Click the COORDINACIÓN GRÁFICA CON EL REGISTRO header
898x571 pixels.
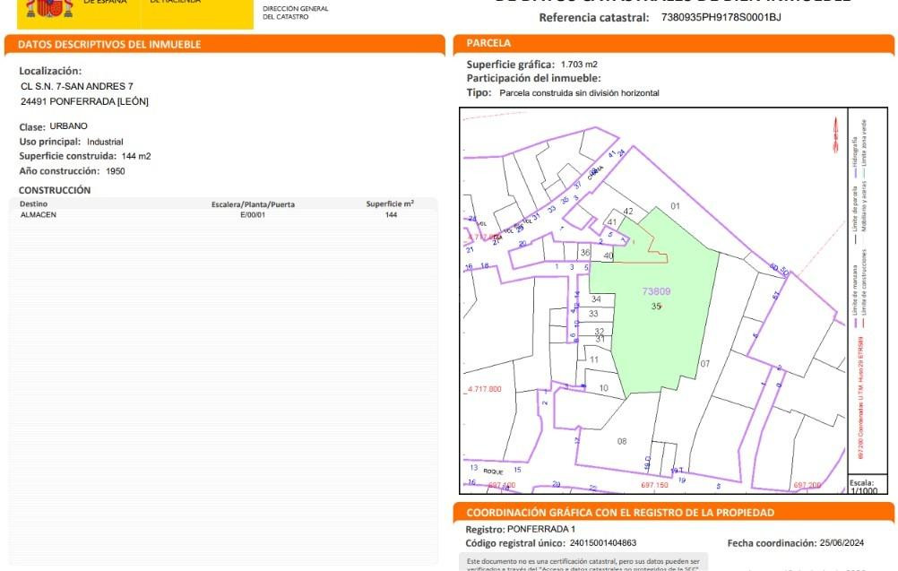[620, 513]
